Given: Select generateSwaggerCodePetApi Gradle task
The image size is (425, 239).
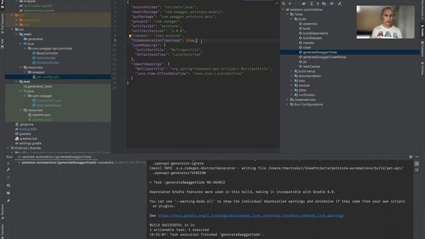Looking at the screenshot, I should coord(325,57).
